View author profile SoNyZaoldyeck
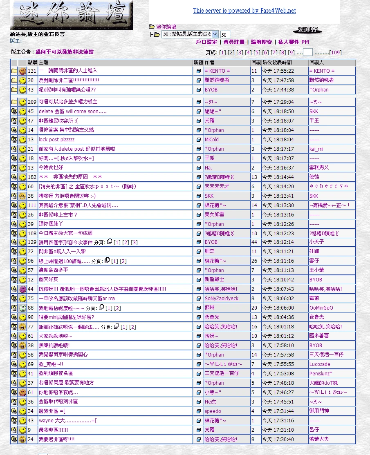The image size is (370, 455). 221,298
